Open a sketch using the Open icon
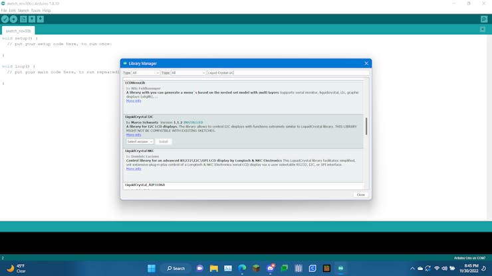Screen dimensions: 492x276 32,19
